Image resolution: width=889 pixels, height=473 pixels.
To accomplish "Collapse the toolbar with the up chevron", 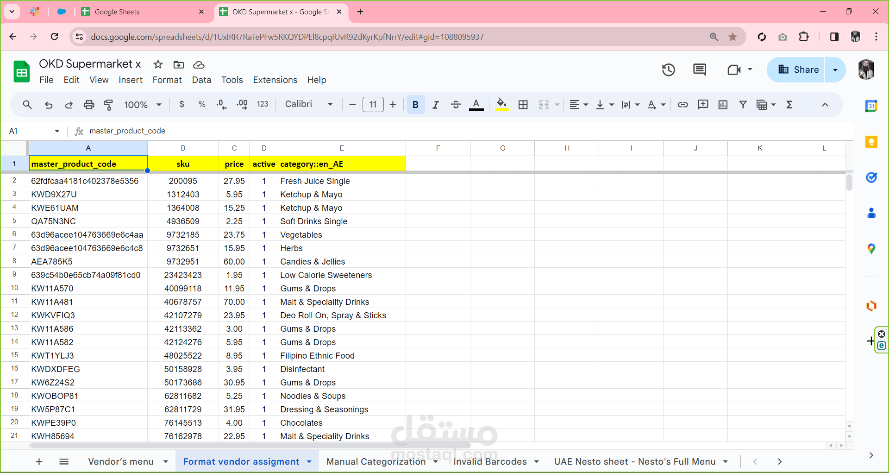I will pos(825,105).
